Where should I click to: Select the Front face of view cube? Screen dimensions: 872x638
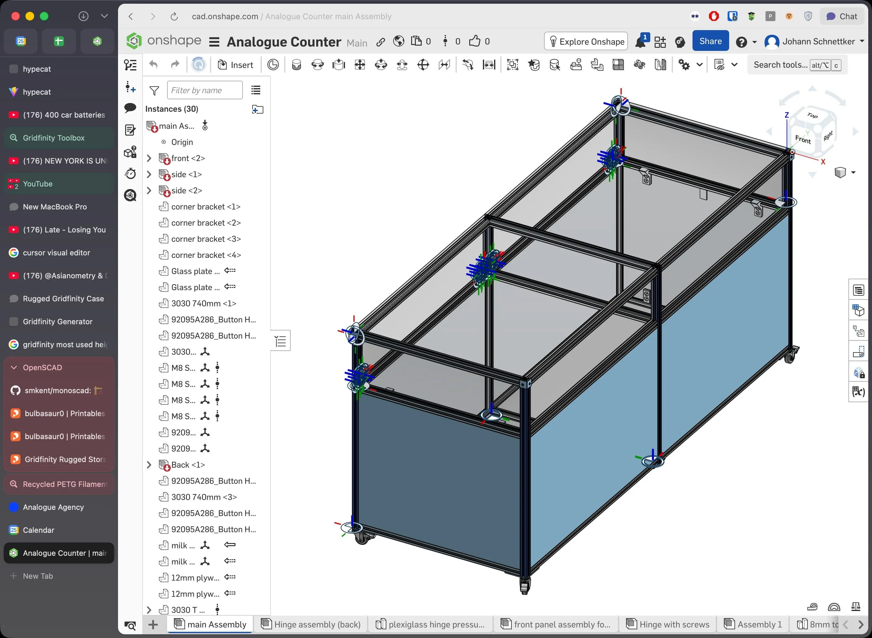tap(802, 139)
